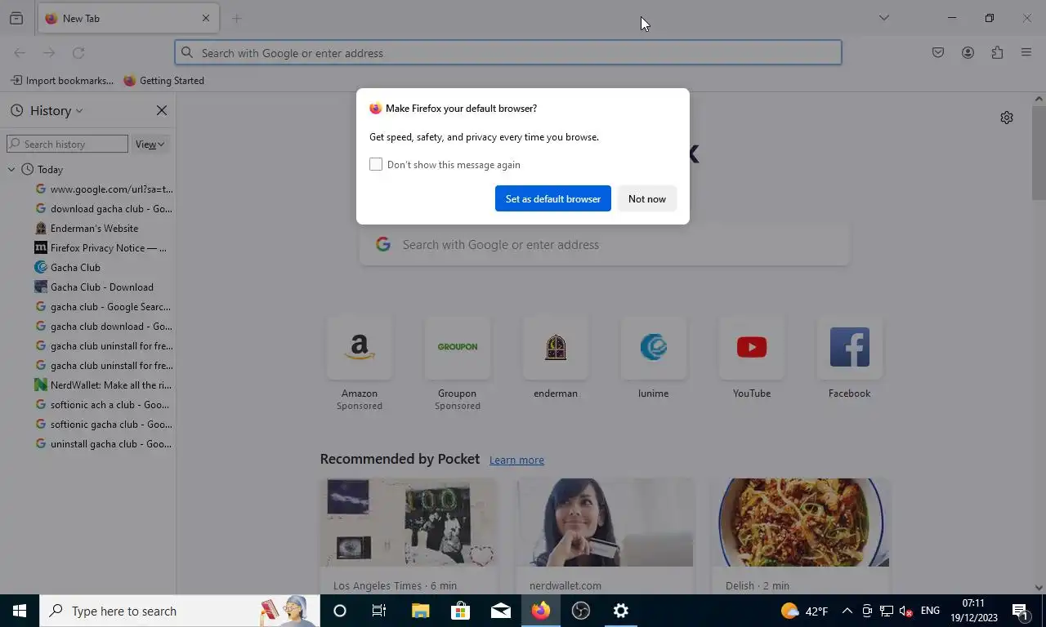Screen dimensions: 1046x627
Task: Open Cortana circle icon on taskbar
Action: [340, 611]
